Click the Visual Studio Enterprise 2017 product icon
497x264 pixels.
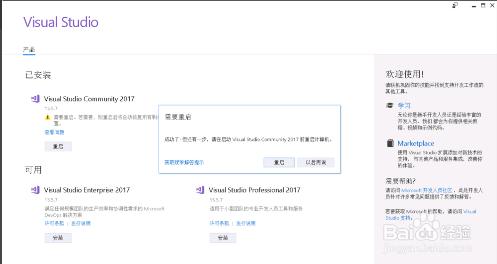tap(35, 190)
